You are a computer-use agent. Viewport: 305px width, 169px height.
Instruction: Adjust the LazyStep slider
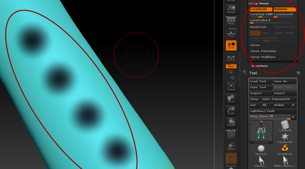[261, 15]
